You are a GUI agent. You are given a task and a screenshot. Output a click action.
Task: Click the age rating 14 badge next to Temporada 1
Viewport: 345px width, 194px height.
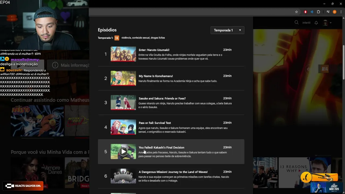[117, 38]
